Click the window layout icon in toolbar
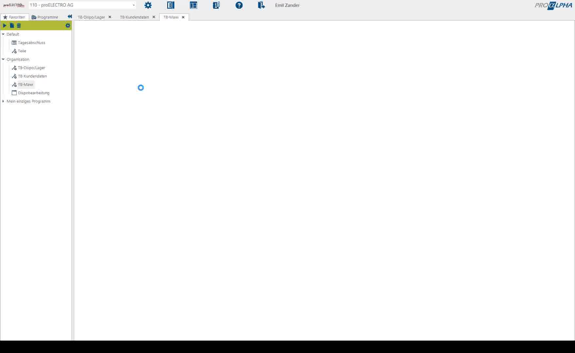This screenshot has height=353, width=575. (x=194, y=5)
